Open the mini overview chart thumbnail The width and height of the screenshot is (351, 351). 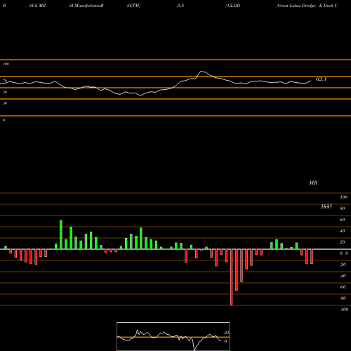pyautogui.click(x=173, y=336)
